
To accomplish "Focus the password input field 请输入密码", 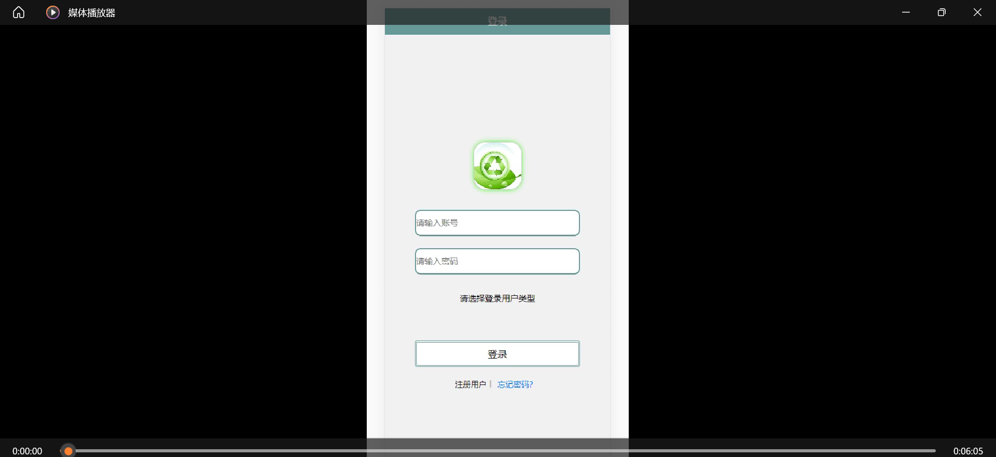I will pyautogui.click(x=497, y=261).
